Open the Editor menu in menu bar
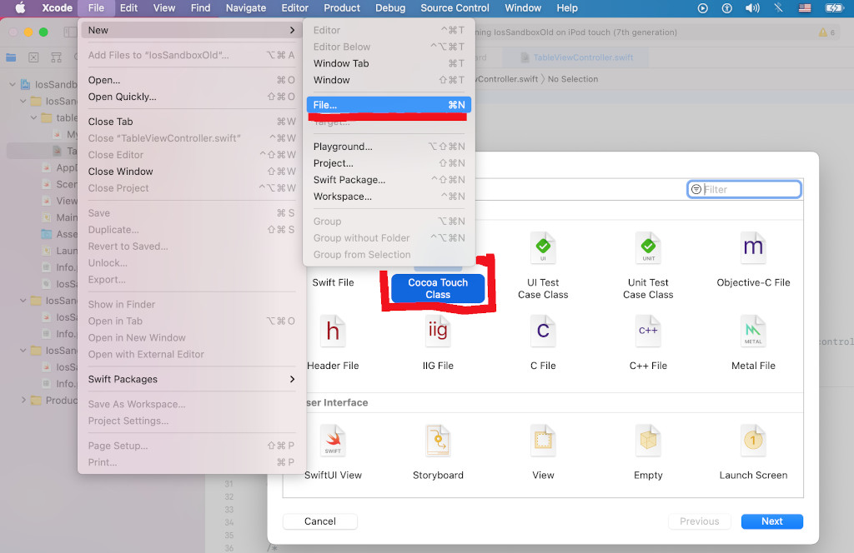Viewport: 854px width, 553px height. tap(294, 7)
